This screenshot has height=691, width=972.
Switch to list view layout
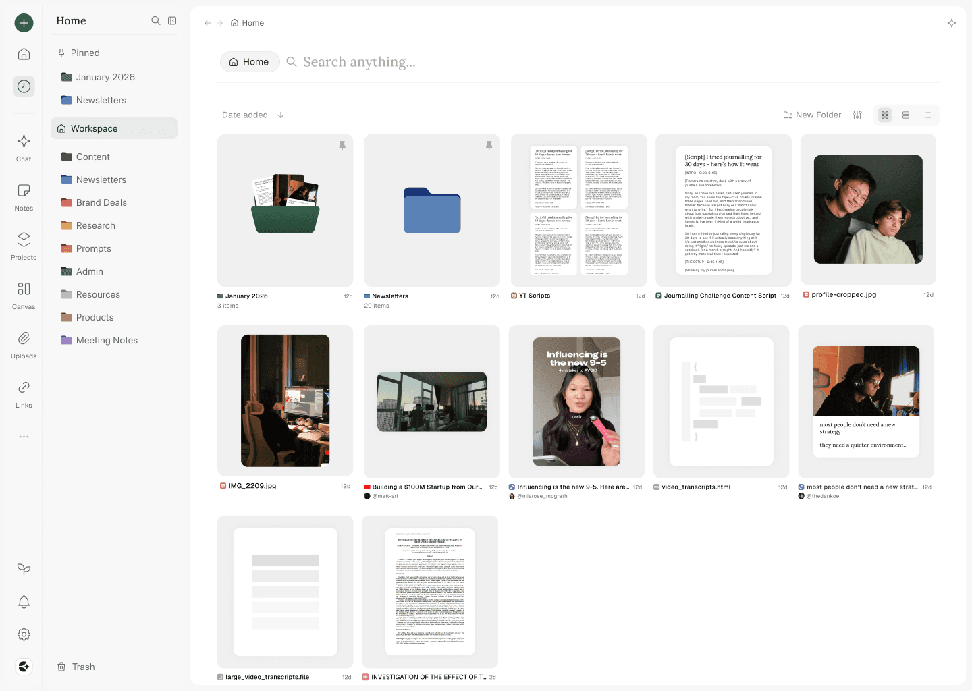click(x=927, y=115)
